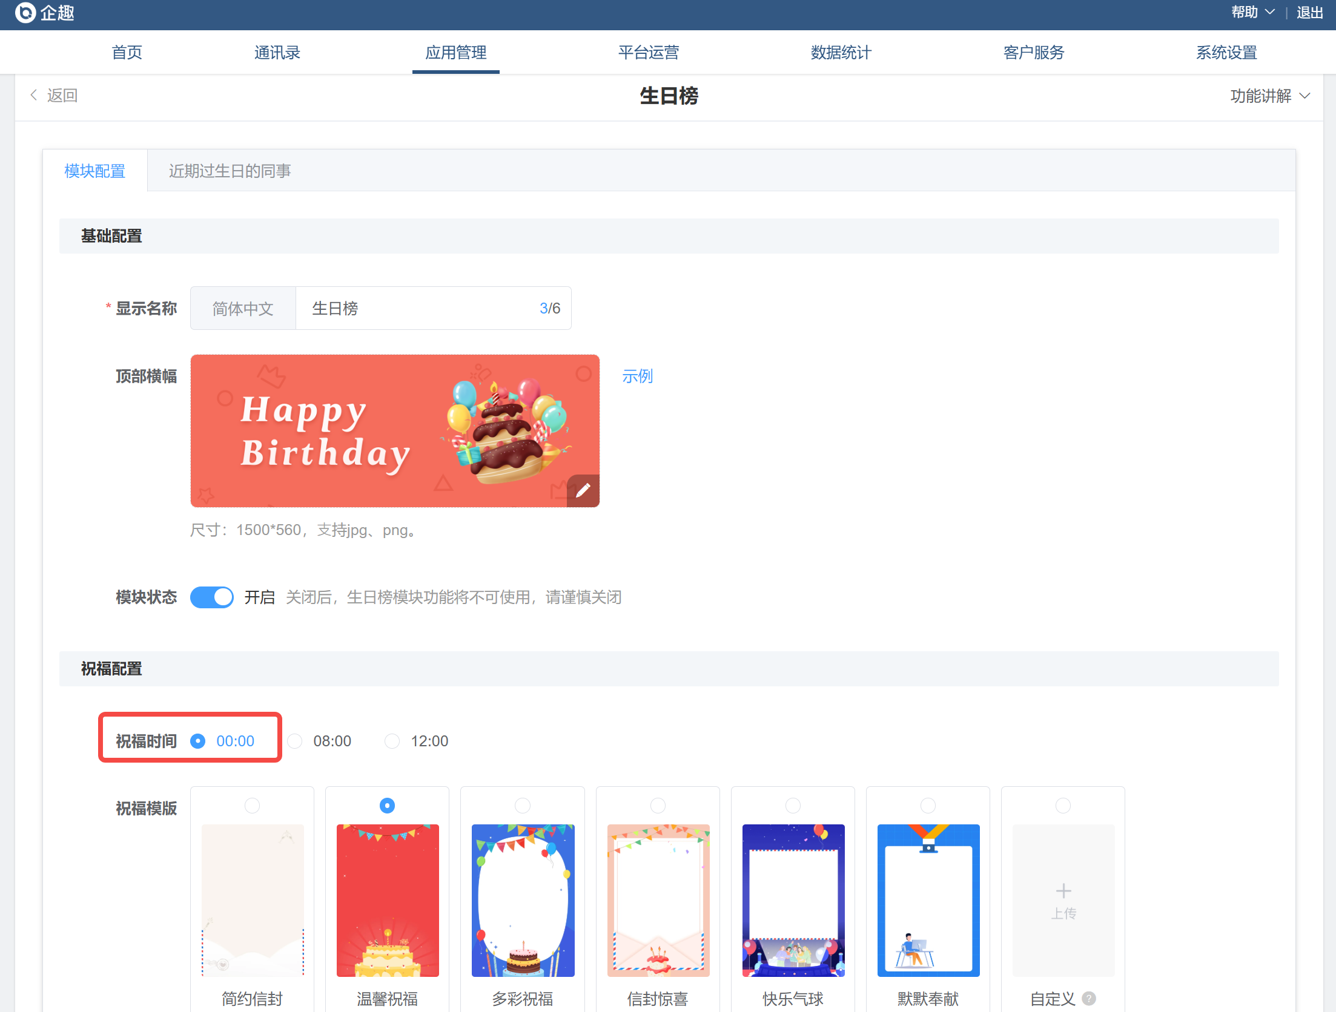Expand the 帮助 dropdown menu

click(1253, 13)
